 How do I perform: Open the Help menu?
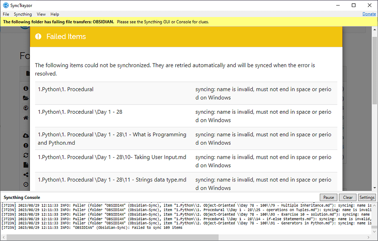[55, 14]
